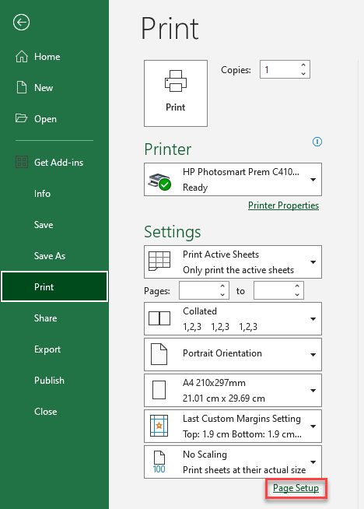Image resolution: width=364 pixels, height=509 pixels.
Task: Open the Portrait Orientation dropdown arrow
Action: click(313, 354)
